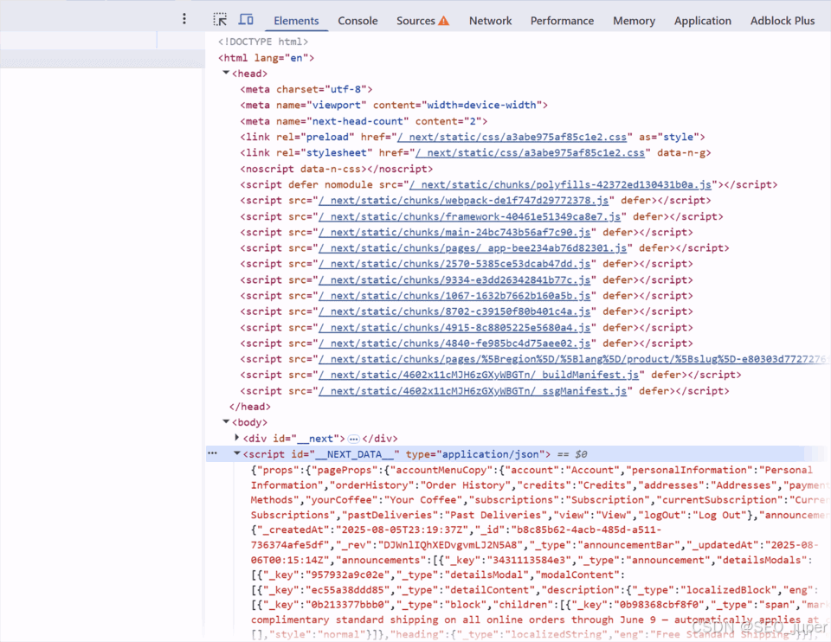
Task: Switch to the Elements tab
Action: click(296, 21)
